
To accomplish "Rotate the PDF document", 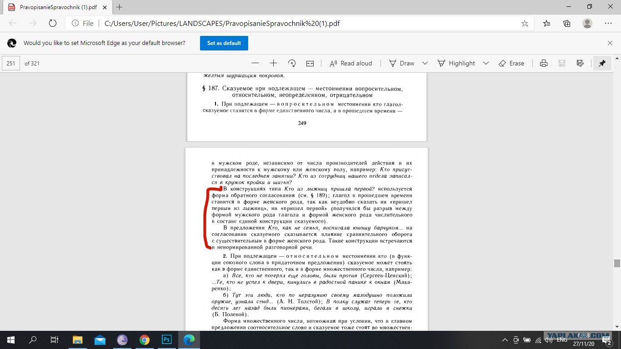I will [x=292, y=63].
